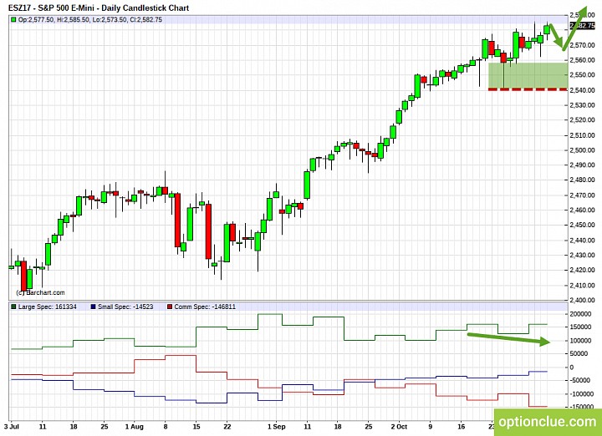Click the latest rightmost green candlestick

pos(547,29)
